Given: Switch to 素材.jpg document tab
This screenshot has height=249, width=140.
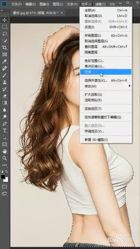Looking at the screenshot, I should (x=36, y=13).
